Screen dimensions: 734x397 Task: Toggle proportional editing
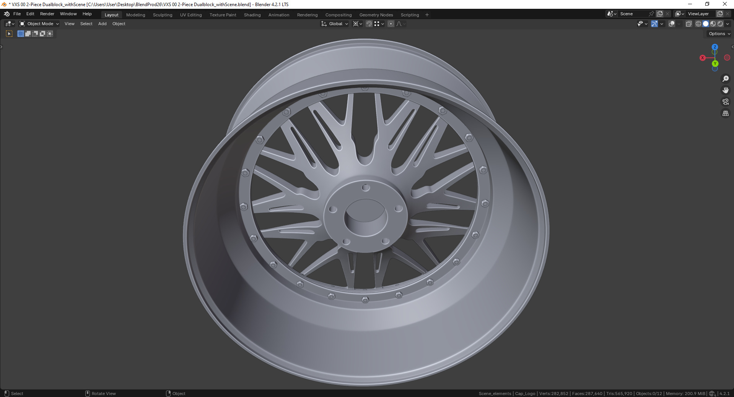391,24
